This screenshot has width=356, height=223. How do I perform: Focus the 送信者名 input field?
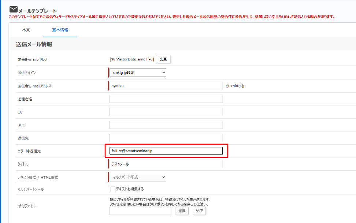coord(166,99)
